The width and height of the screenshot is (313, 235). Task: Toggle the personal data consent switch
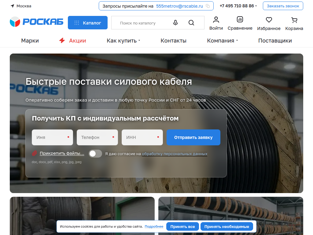(x=95, y=154)
